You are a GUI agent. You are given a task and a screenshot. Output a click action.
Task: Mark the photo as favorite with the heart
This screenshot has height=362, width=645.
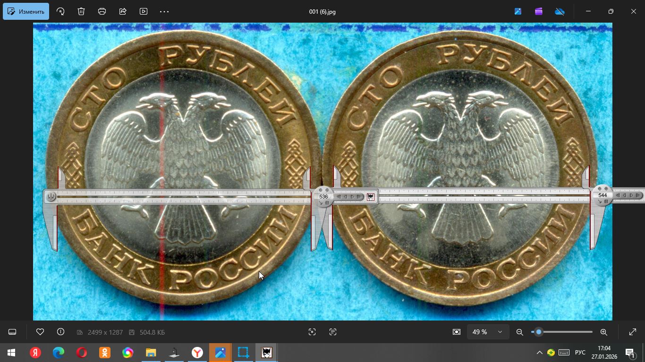point(40,332)
